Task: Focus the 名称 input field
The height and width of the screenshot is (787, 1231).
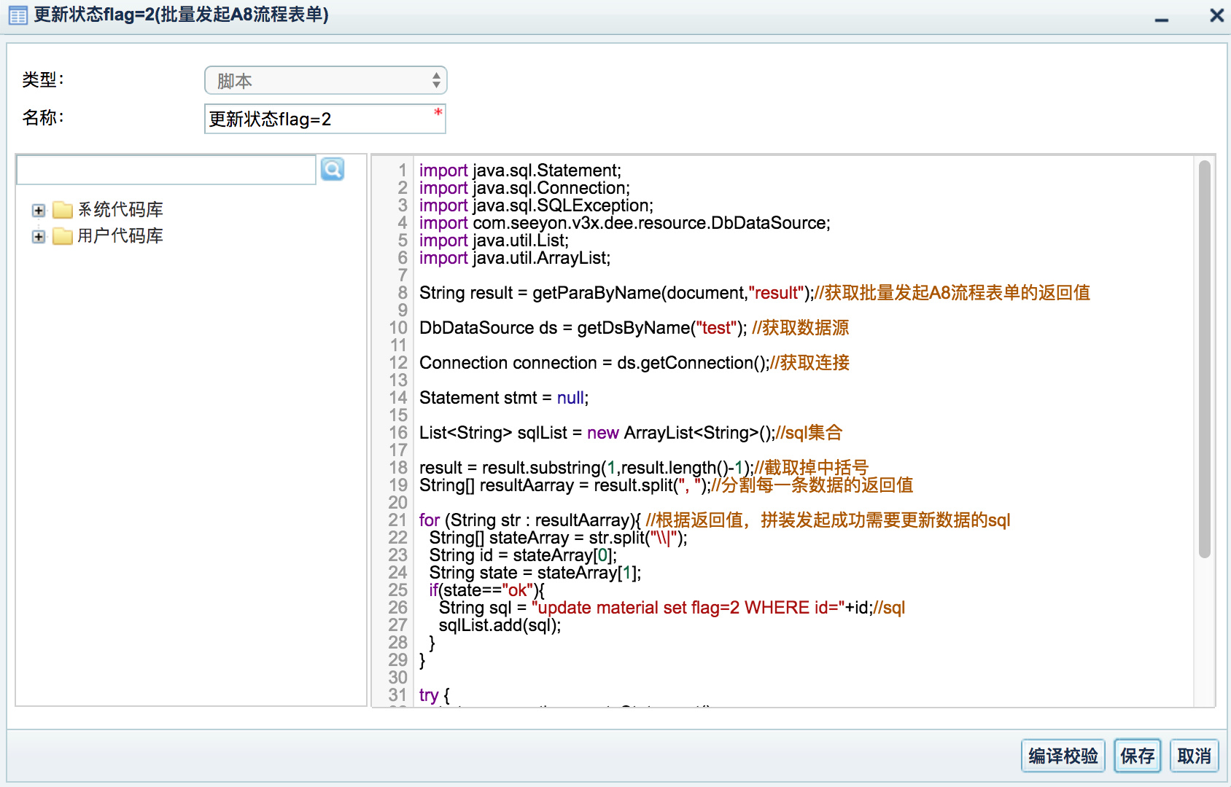Action: (x=321, y=120)
